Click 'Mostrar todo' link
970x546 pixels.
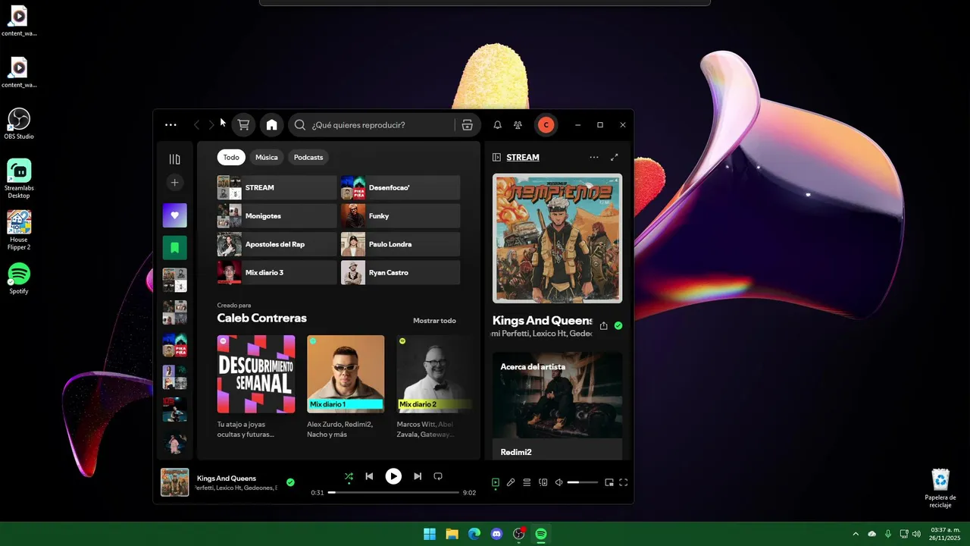tap(434, 321)
